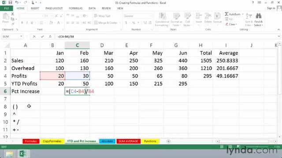This screenshot has width=282, height=158.
Task: Open the SUM AVERAGE sheet tab
Action: click(128, 141)
